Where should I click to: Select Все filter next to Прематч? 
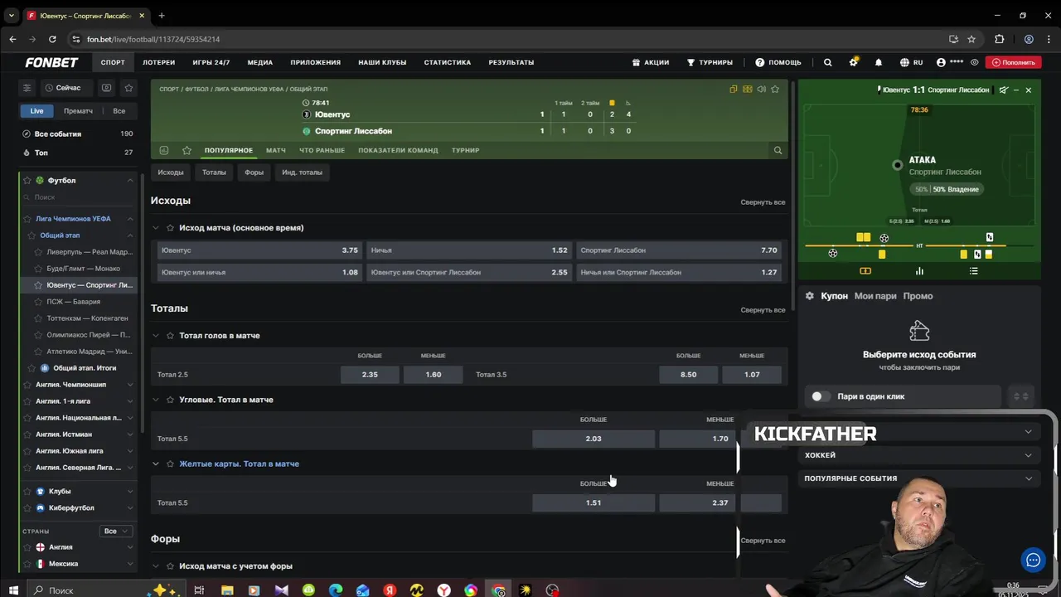point(119,111)
